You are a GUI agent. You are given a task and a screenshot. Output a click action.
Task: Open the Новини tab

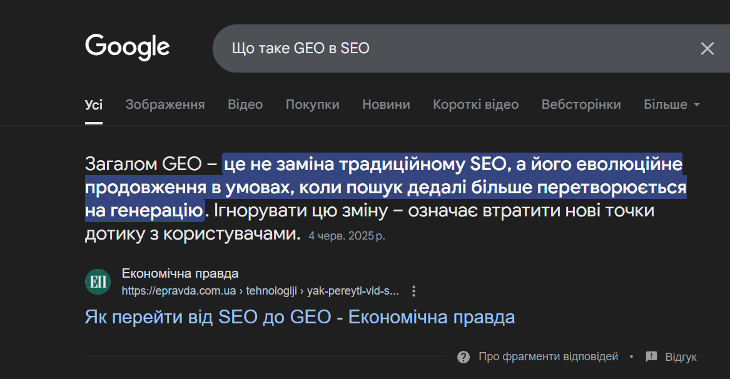pyautogui.click(x=386, y=104)
